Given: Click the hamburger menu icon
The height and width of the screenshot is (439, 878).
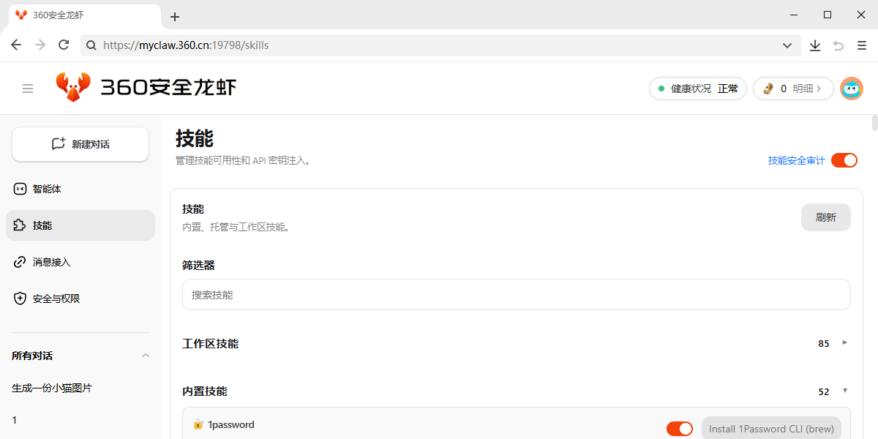Looking at the screenshot, I should pos(28,89).
